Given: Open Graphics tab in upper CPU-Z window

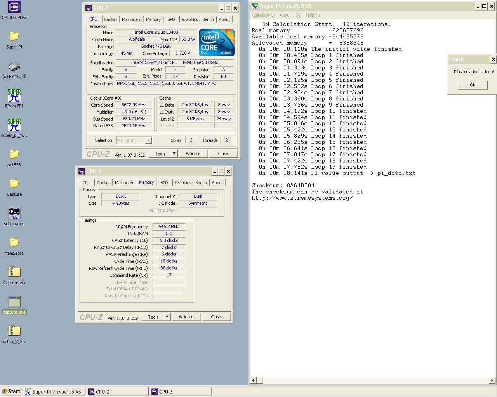Looking at the screenshot, I should (x=190, y=19).
